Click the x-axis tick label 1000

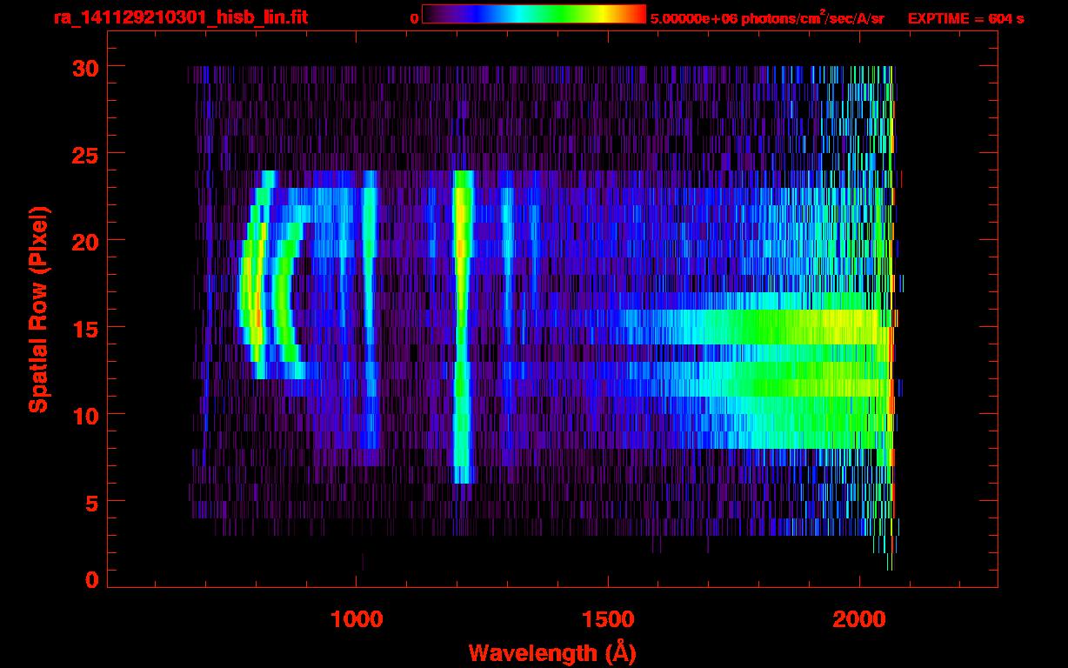point(357,619)
